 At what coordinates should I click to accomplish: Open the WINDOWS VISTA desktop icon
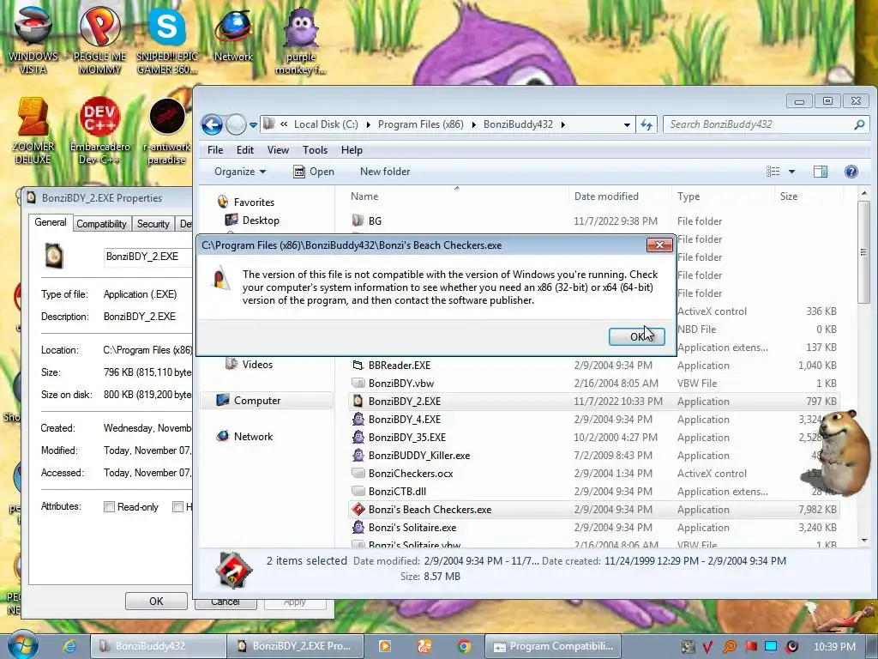point(33,39)
